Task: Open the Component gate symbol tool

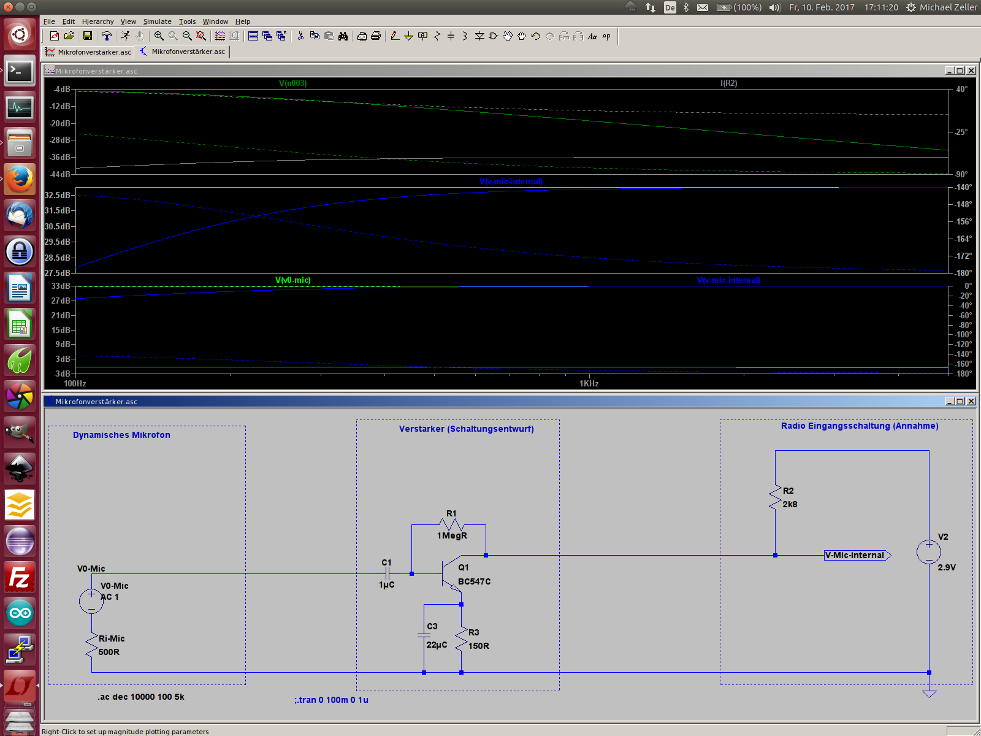Action: pos(494,36)
